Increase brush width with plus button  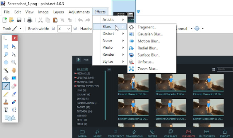coord(75,28)
